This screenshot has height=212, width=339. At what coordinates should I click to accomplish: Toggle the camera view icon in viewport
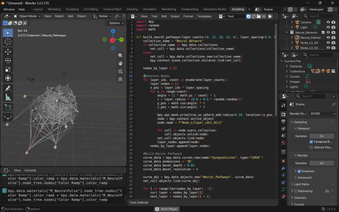pyautogui.click(x=120, y=72)
